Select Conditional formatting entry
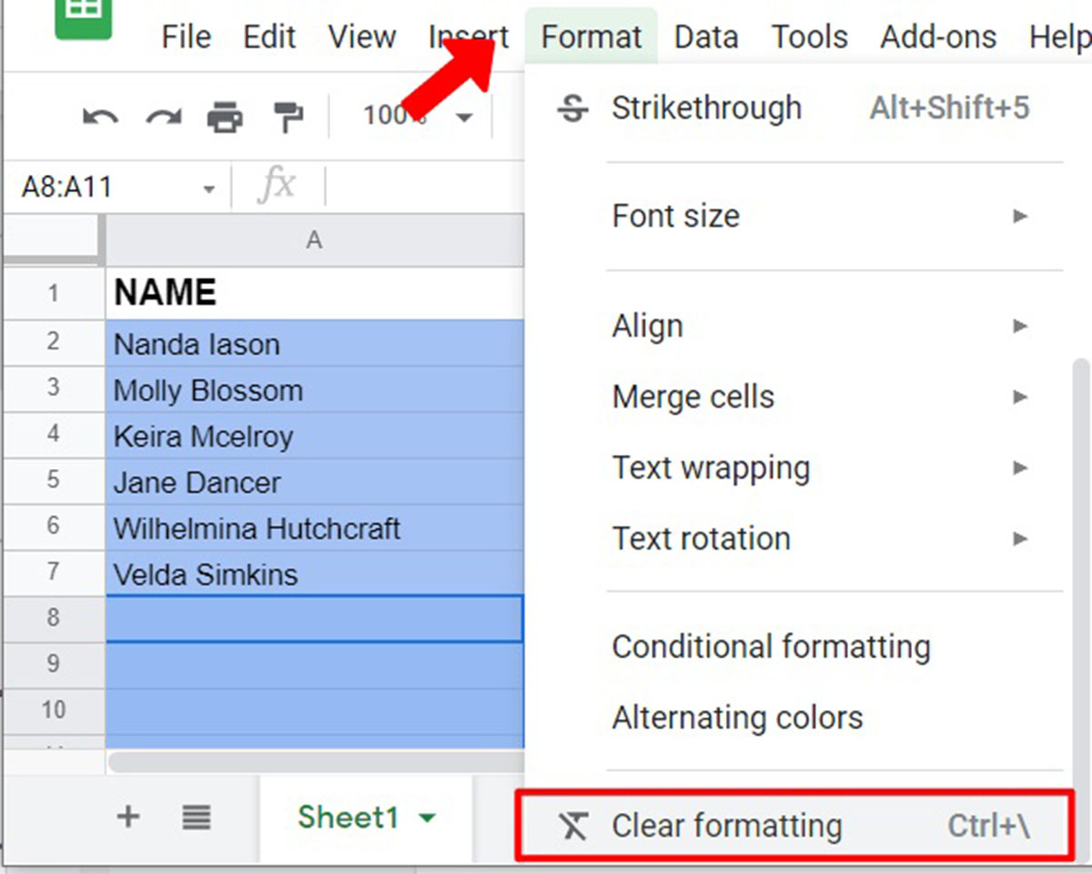The height and width of the screenshot is (874, 1092). click(x=771, y=646)
